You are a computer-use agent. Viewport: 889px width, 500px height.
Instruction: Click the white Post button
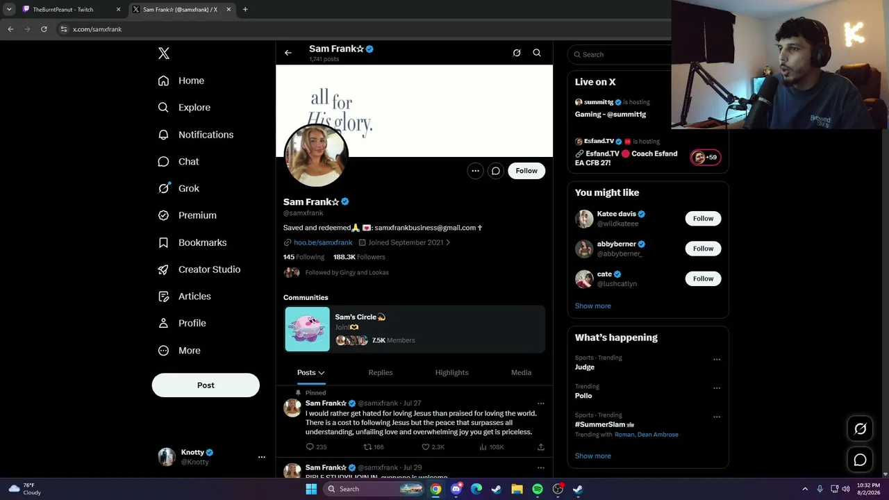tap(206, 385)
